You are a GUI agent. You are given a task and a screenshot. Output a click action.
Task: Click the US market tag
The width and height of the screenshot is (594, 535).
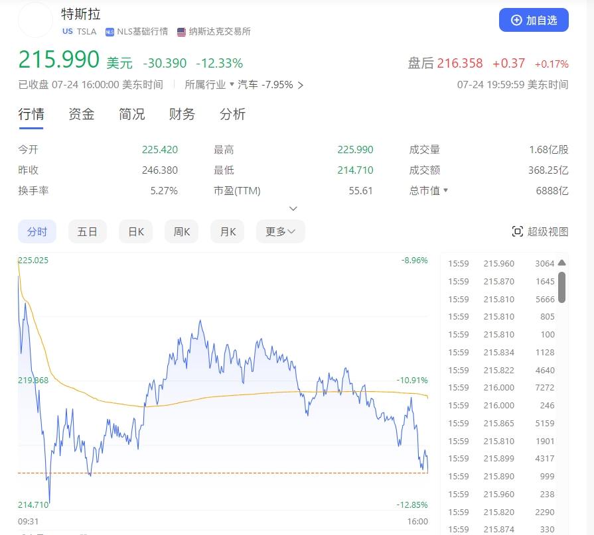68,31
